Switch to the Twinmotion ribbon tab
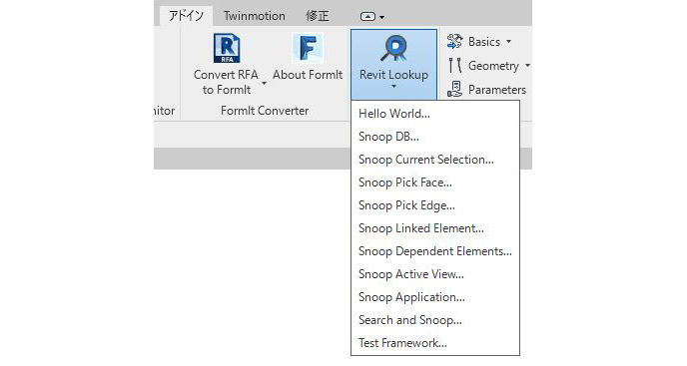687x366 pixels. [x=254, y=16]
